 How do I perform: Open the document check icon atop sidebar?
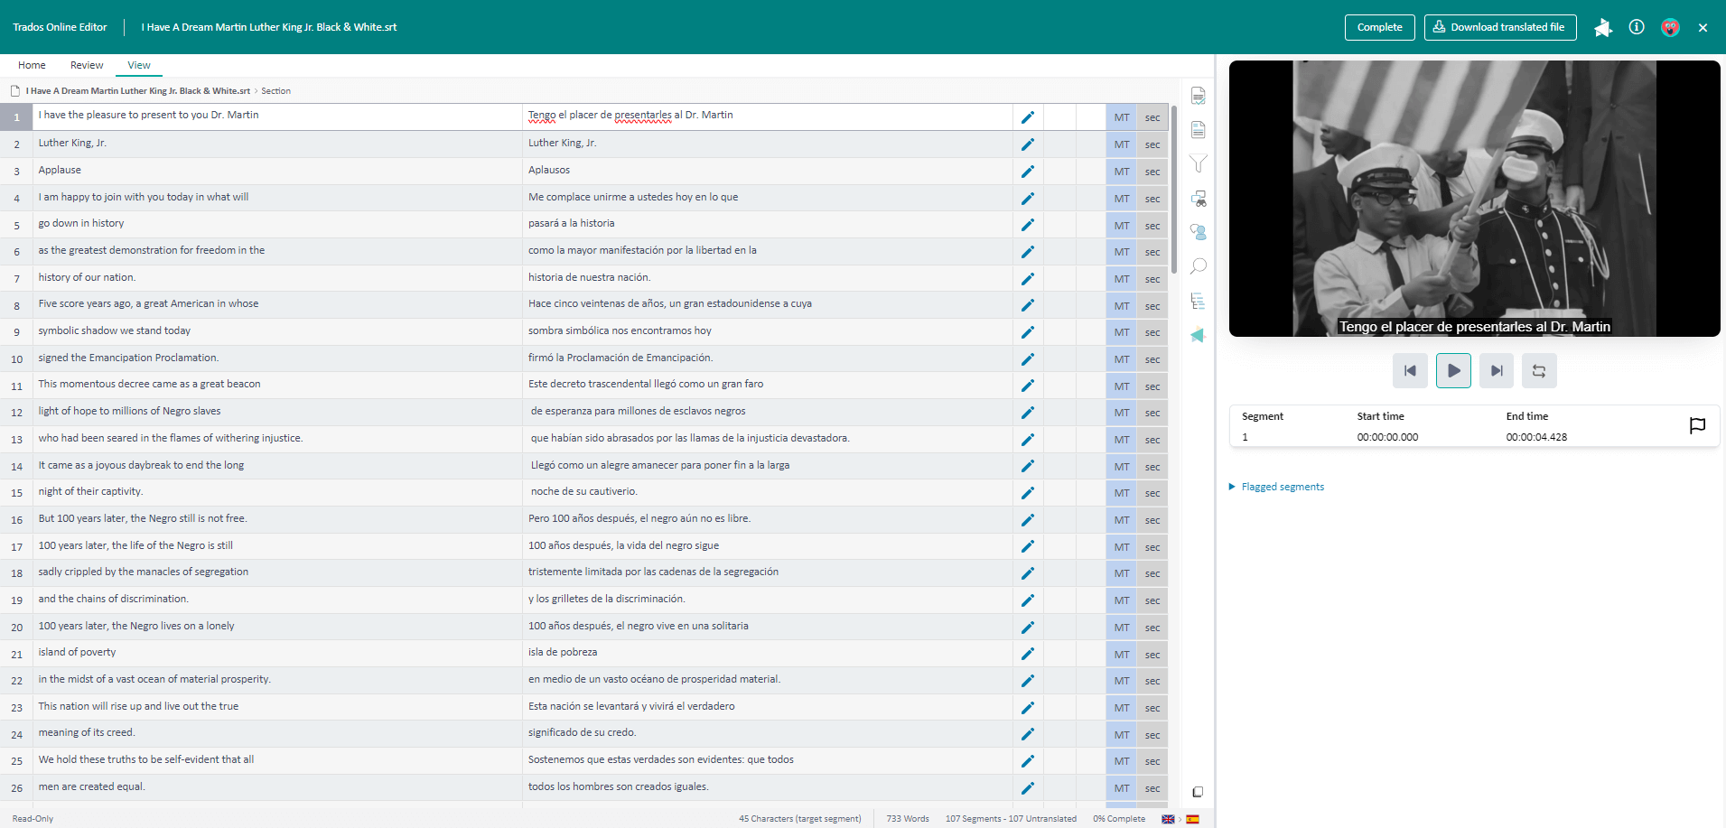tap(1198, 96)
